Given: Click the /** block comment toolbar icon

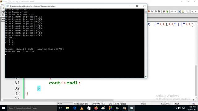Looking at the screenshot, I should coord(172,12).
